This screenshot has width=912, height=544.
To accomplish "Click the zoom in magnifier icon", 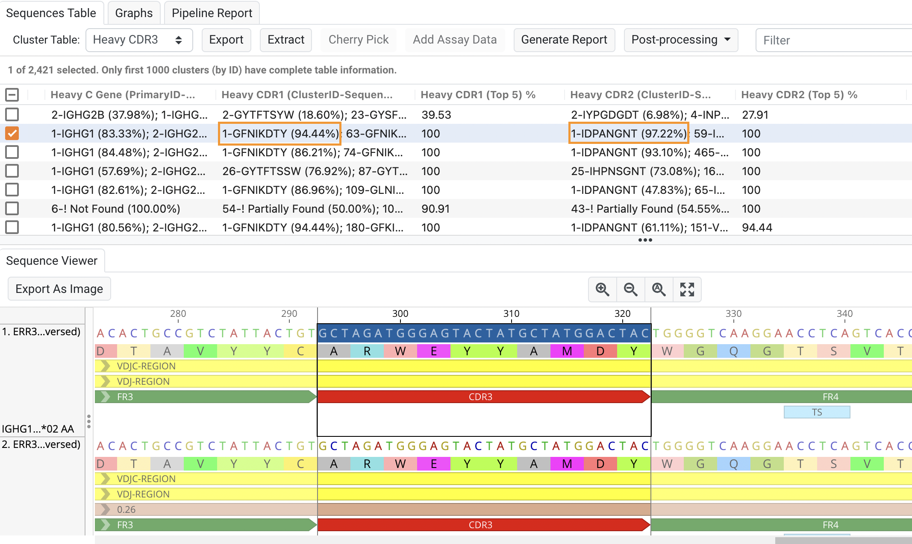I will click(x=602, y=290).
